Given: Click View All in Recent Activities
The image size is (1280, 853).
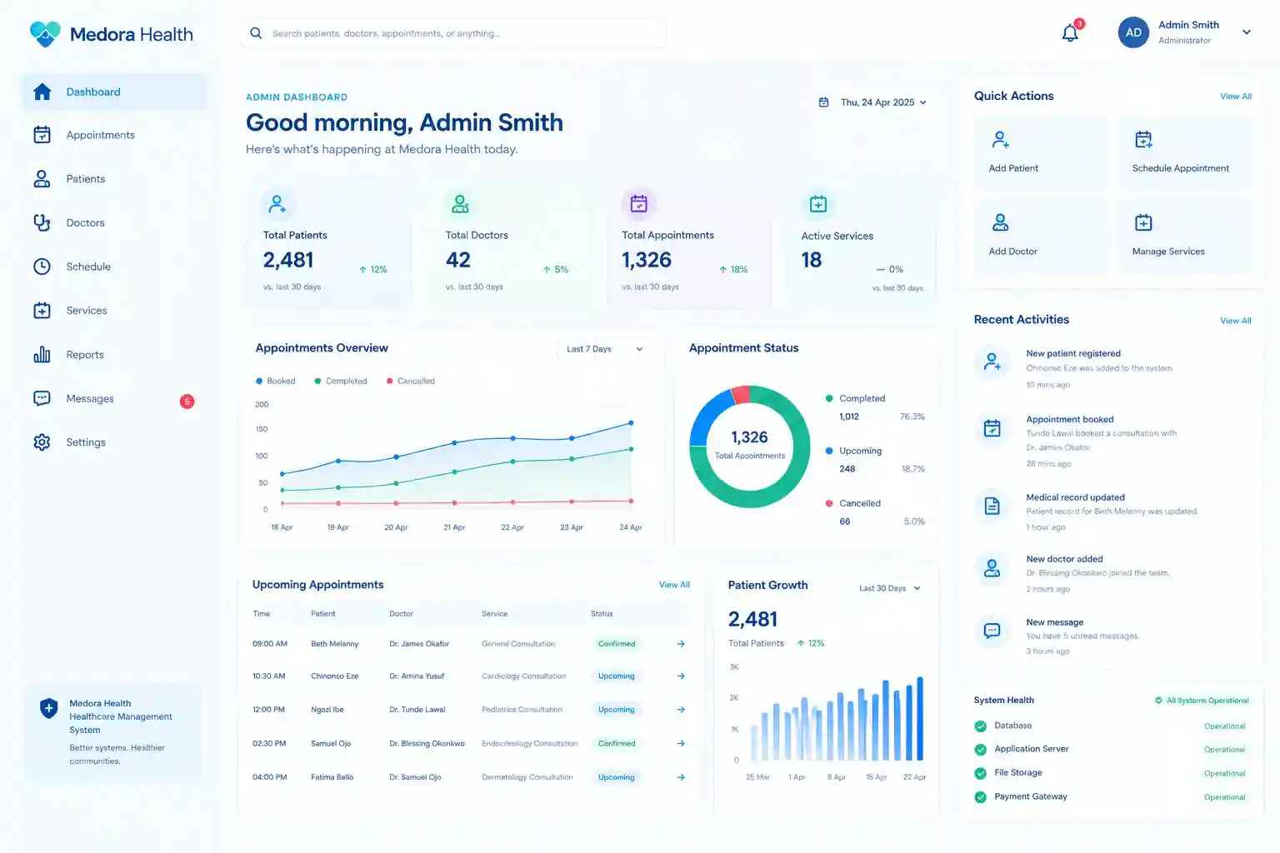Looking at the screenshot, I should click(1236, 321).
